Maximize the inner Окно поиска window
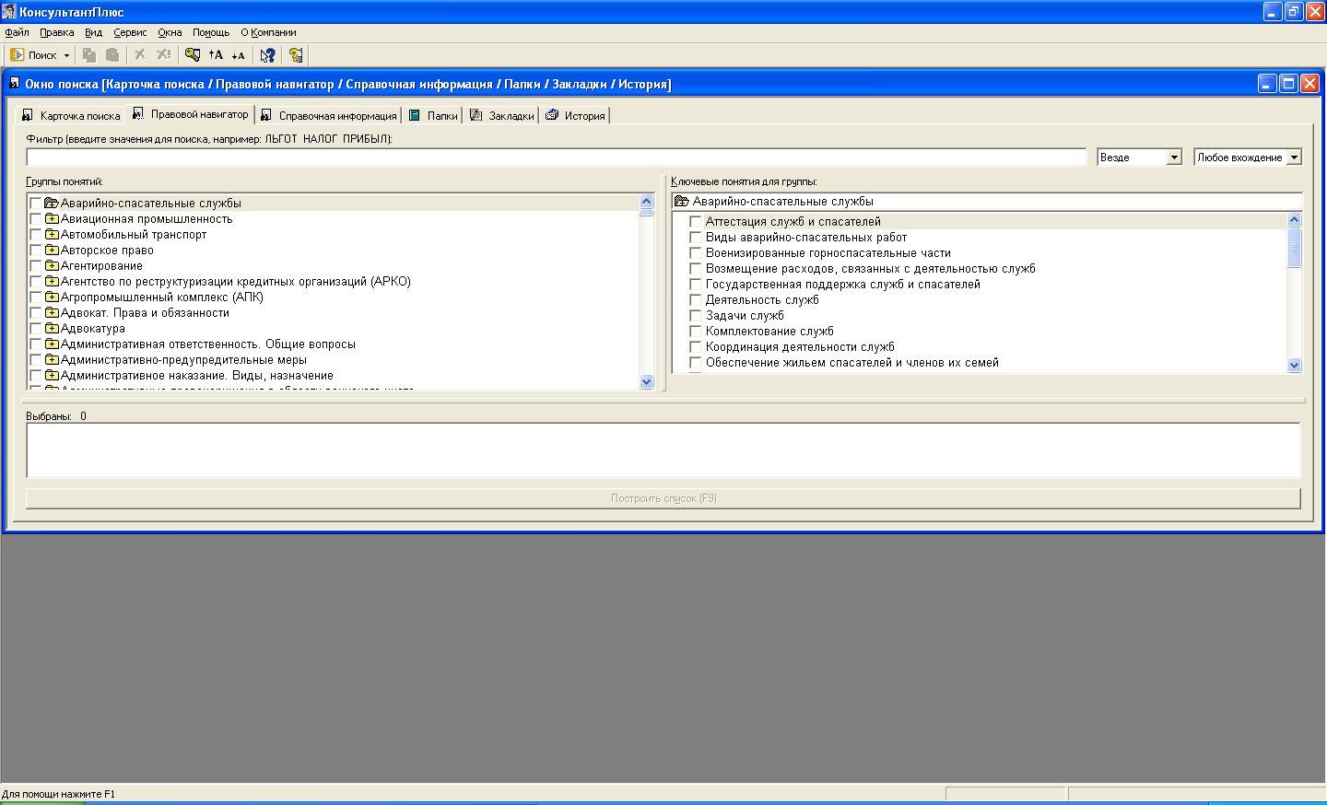Viewport: 1327px width, 805px height. pos(1288,84)
